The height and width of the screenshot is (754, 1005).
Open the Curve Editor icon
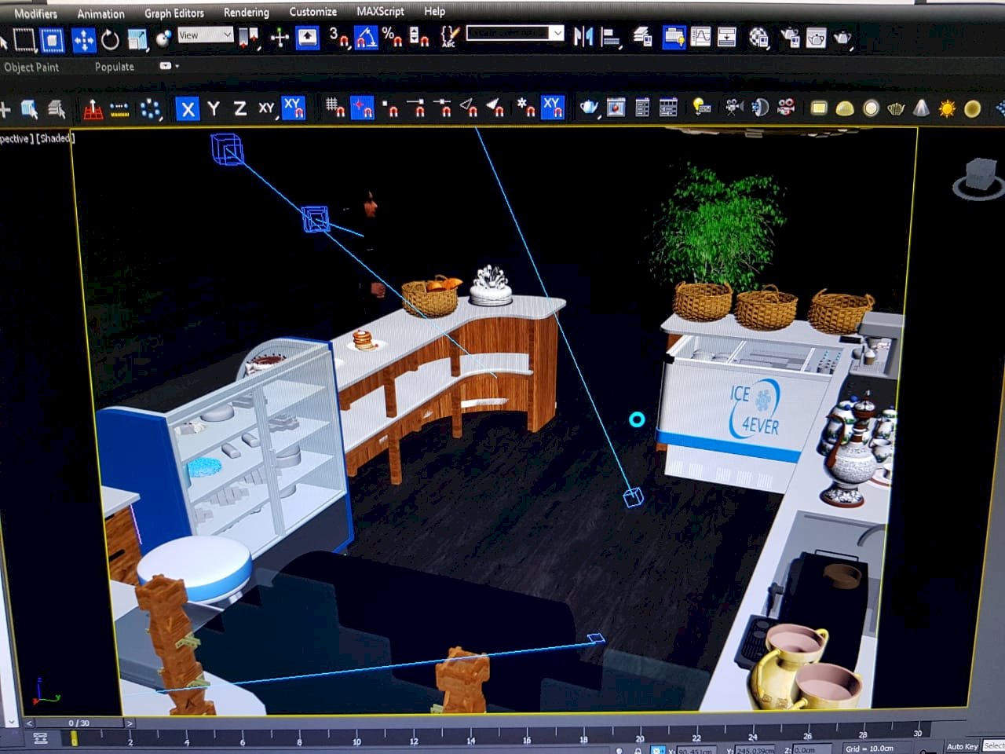point(700,37)
